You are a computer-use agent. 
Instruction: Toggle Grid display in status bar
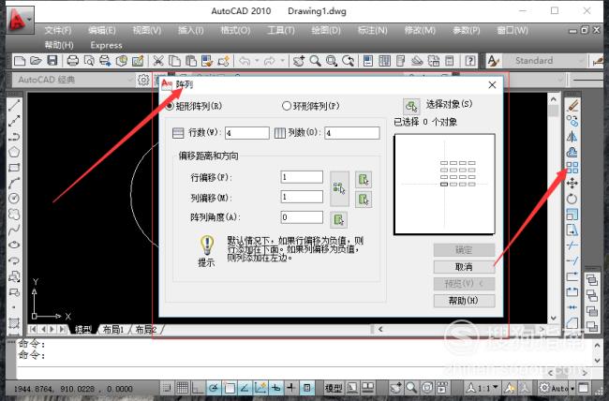pos(182,387)
